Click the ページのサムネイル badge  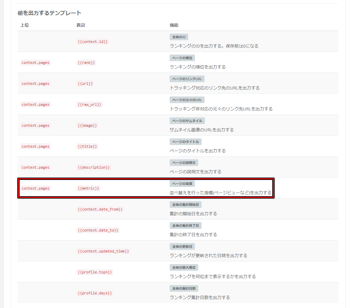click(x=187, y=121)
